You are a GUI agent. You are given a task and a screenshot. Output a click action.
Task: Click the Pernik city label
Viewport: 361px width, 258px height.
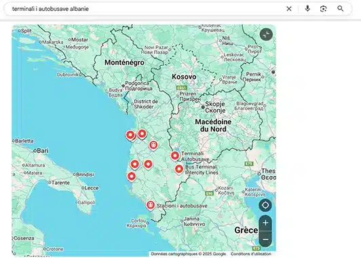(x=253, y=77)
